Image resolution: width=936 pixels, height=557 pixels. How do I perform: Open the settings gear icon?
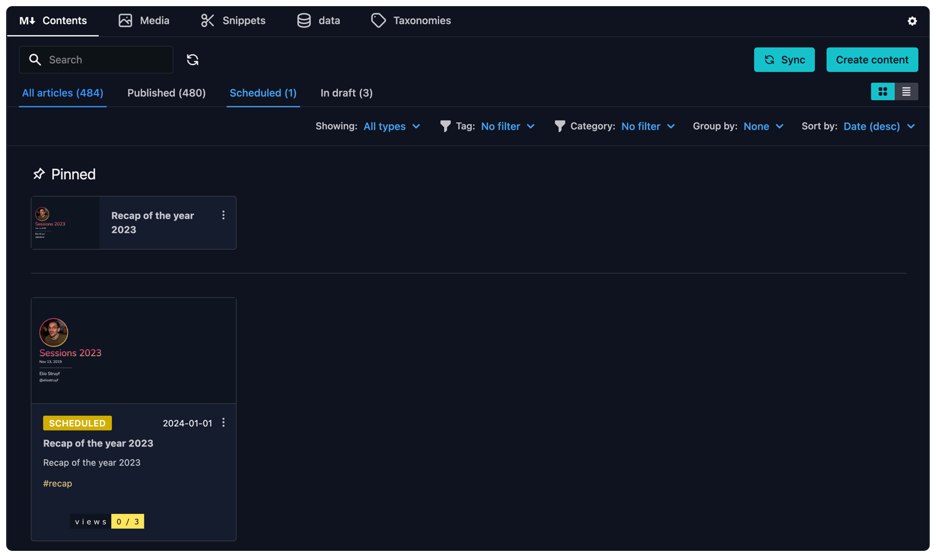[912, 21]
